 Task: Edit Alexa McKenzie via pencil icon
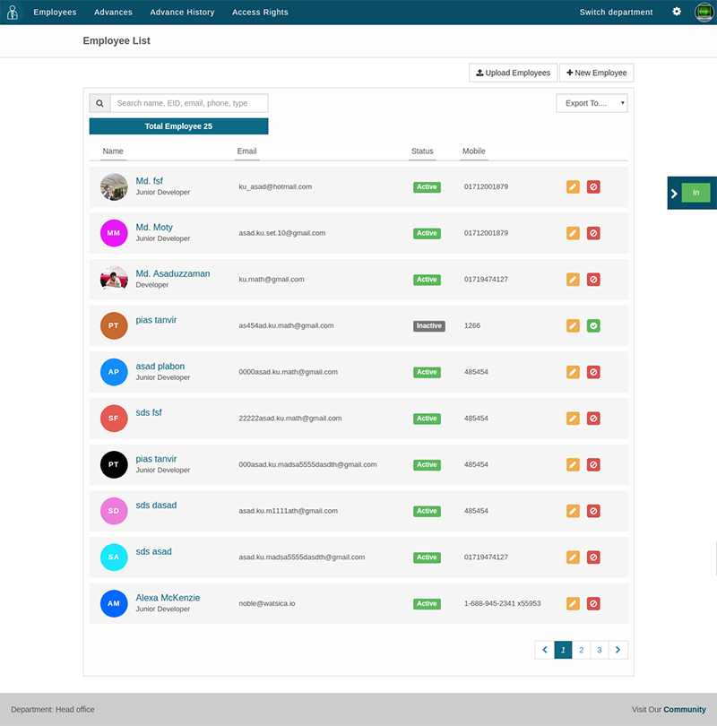[x=573, y=603]
